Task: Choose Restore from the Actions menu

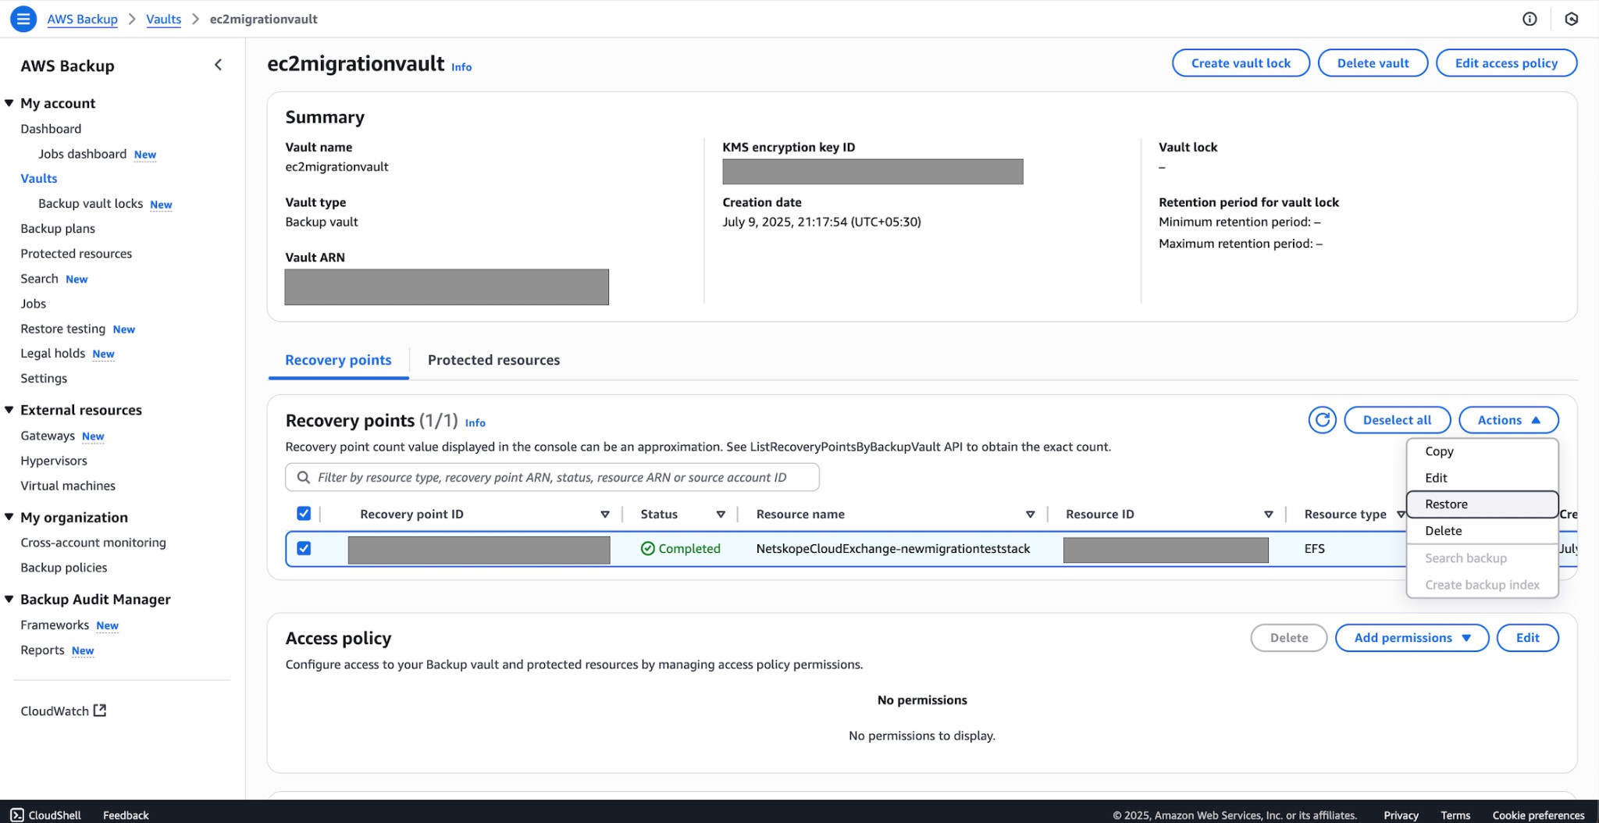Action: [x=1482, y=504]
